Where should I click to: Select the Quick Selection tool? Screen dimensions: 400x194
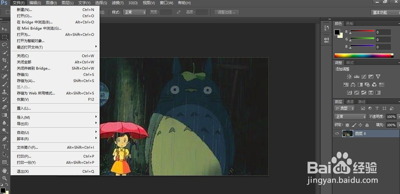(x=4, y=52)
